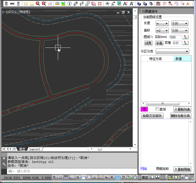This screenshot has width=196, height=183.
Task: Click the pick-point icon next to 1000 field
Action: click(185, 37)
